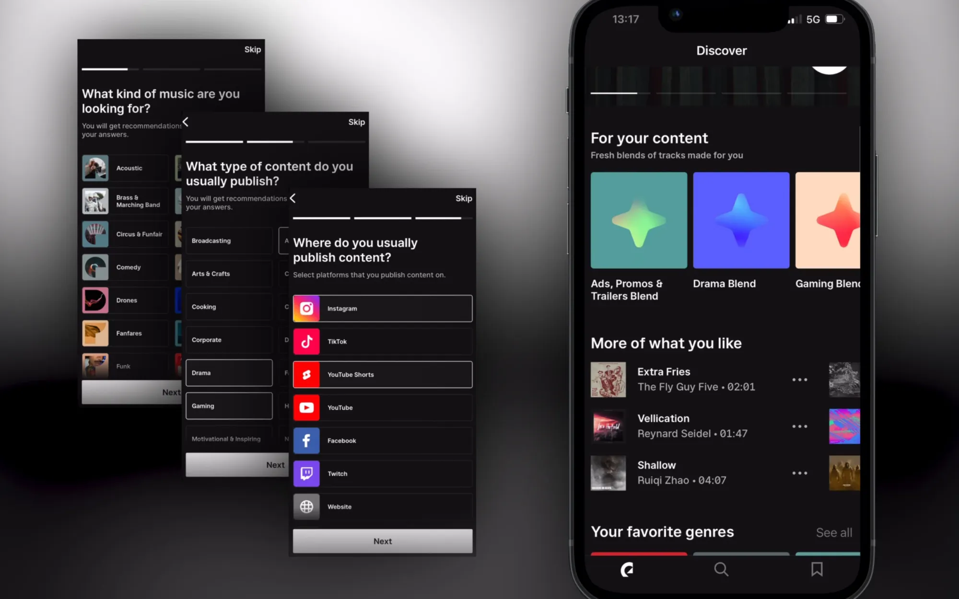Viewport: 959px width, 599px height.
Task: Tap Extra Fries track options menu
Action: 799,379
